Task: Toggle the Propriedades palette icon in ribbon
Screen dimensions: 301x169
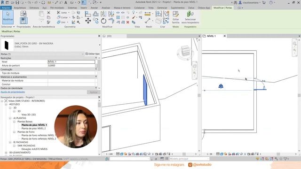Action: coord(24,21)
